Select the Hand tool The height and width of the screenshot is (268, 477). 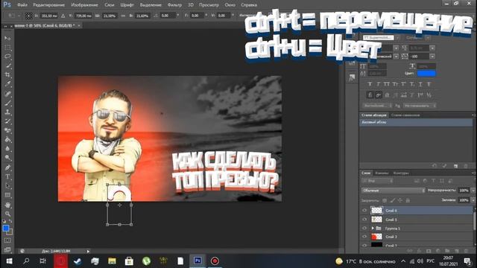click(x=7, y=205)
